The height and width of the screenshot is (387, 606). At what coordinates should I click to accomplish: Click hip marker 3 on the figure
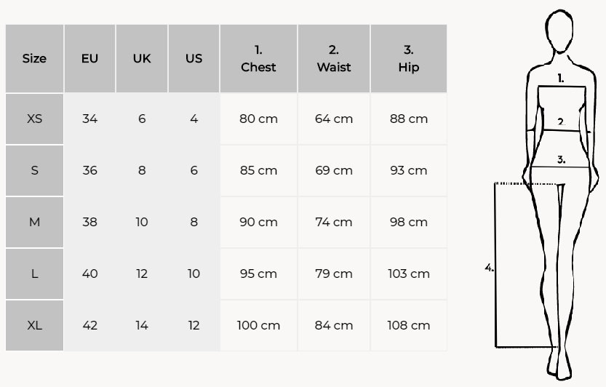click(x=561, y=160)
